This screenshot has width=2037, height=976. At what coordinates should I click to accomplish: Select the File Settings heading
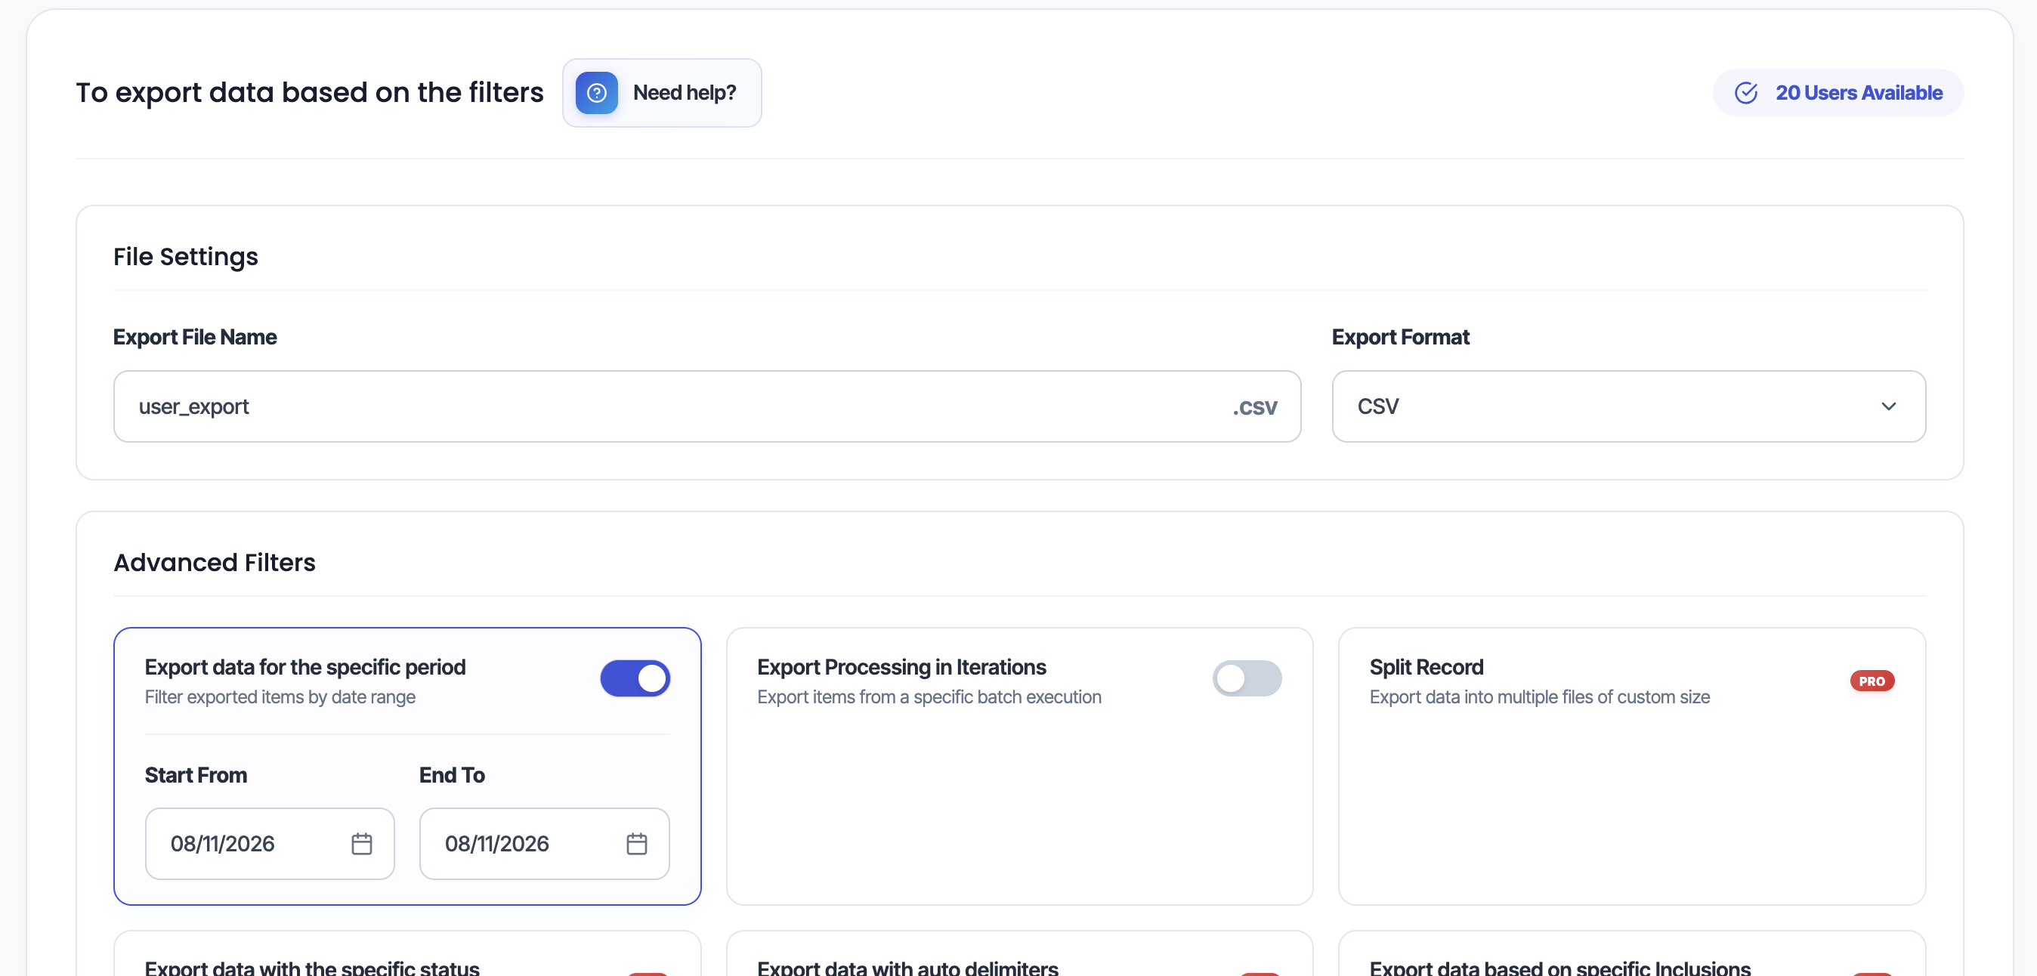[186, 257]
